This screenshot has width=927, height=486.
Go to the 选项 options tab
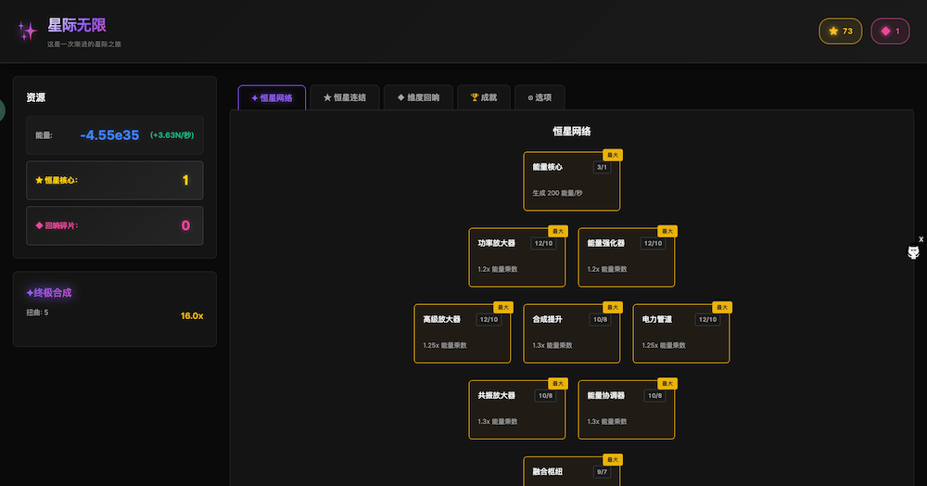tap(540, 97)
